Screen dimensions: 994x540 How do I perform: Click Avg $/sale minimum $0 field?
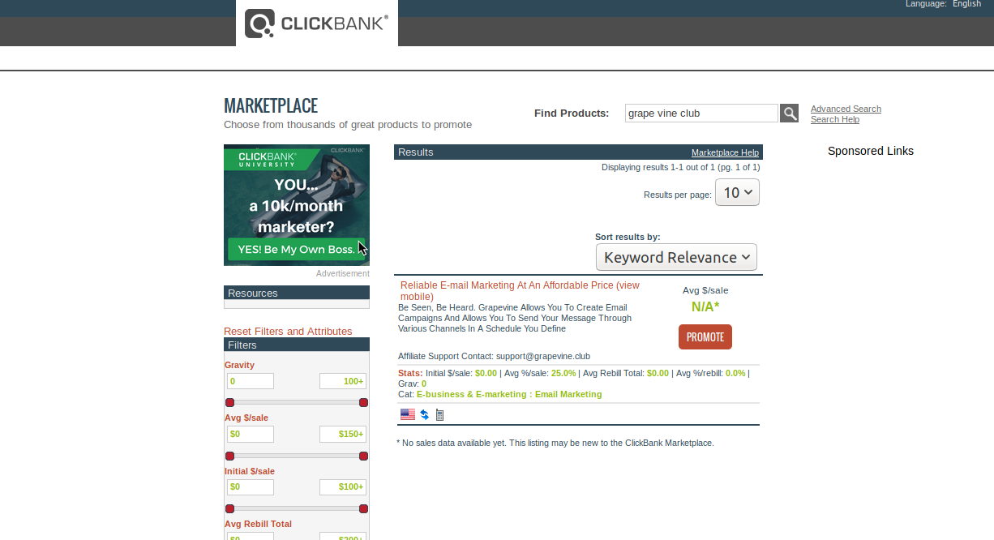click(250, 434)
